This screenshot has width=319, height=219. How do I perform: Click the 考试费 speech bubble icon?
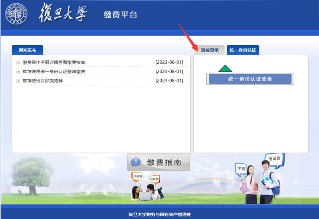tap(274, 159)
